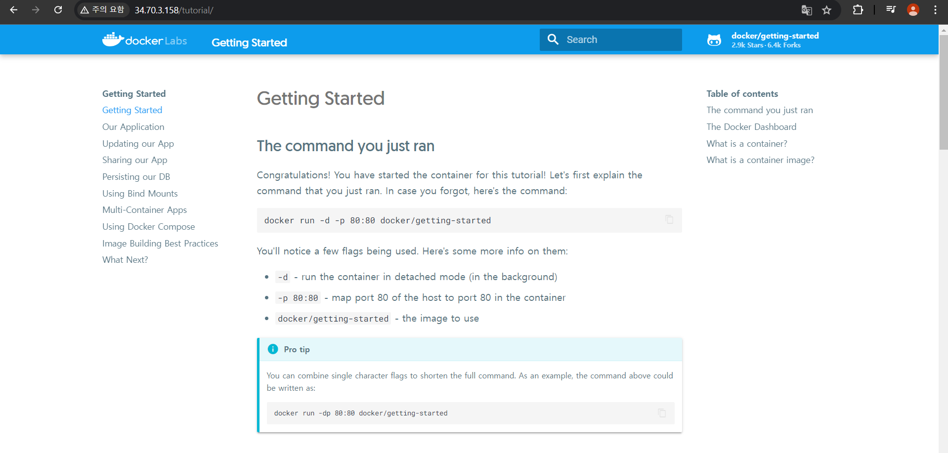Click 'The command you just ran' heading
948x453 pixels.
(345, 146)
